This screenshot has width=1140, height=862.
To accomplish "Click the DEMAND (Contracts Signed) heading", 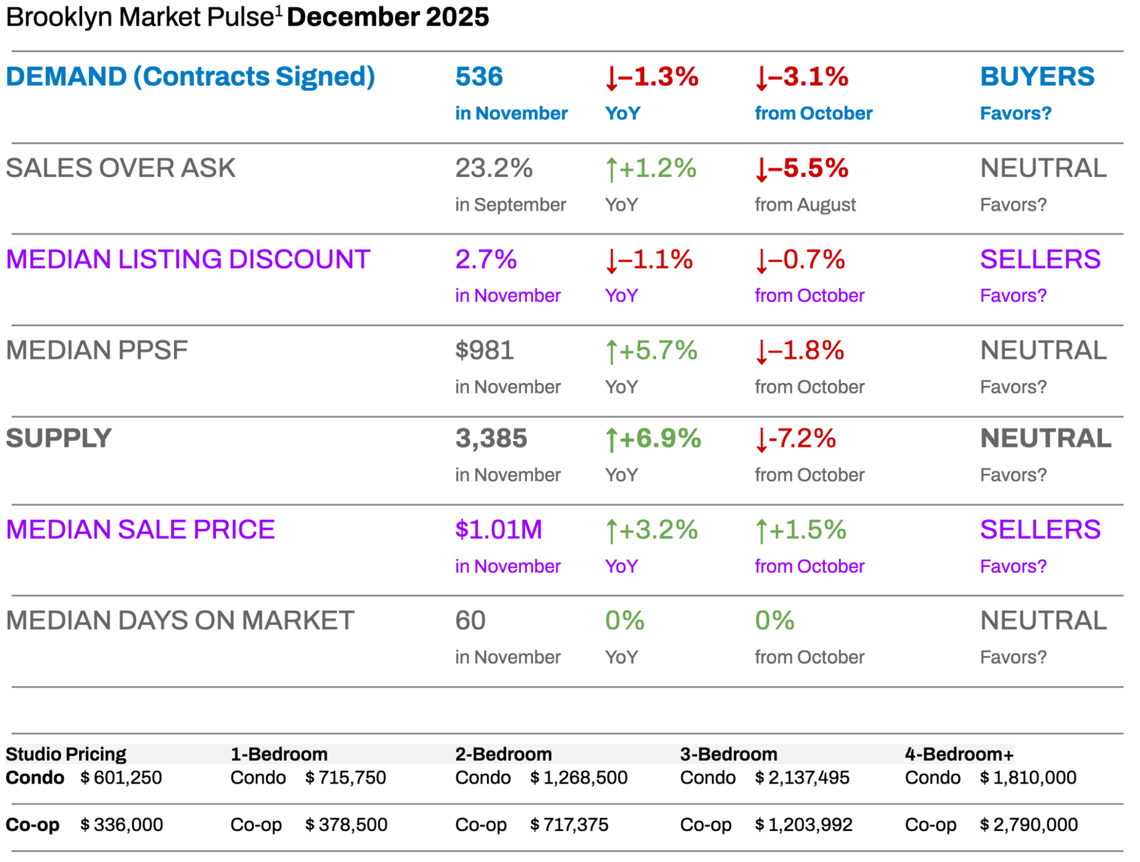I will [x=190, y=77].
